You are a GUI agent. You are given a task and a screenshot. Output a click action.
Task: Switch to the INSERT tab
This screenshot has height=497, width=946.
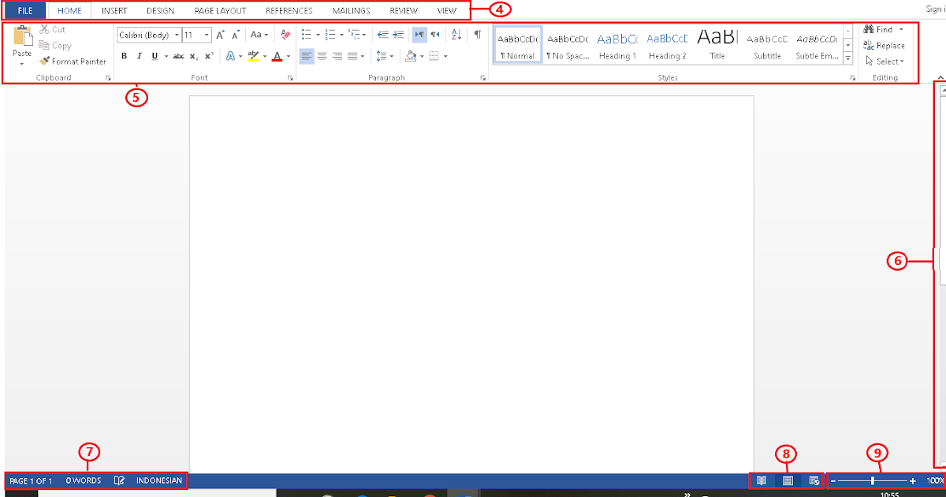(x=114, y=11)
